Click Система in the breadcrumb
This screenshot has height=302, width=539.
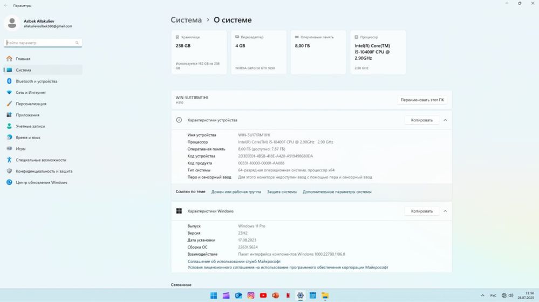(x=186, y=20)
